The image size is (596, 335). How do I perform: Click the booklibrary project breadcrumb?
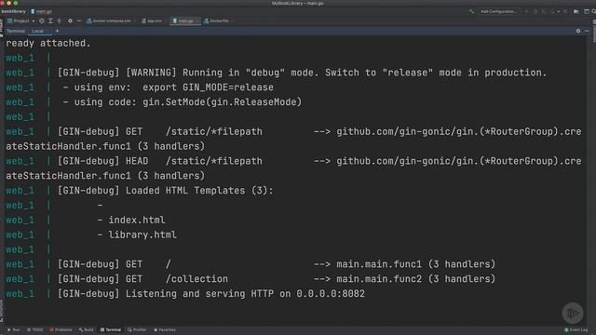pyautogui.click(x=13, y=11)
